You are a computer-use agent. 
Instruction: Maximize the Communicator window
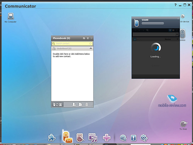(185, 5)
